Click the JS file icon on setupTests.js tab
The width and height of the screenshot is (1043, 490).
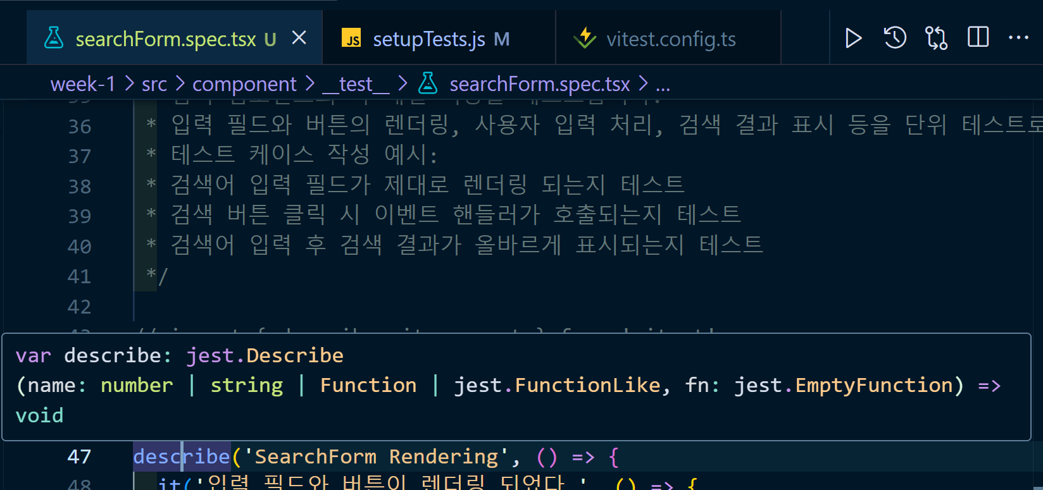(x=351, y=39)
